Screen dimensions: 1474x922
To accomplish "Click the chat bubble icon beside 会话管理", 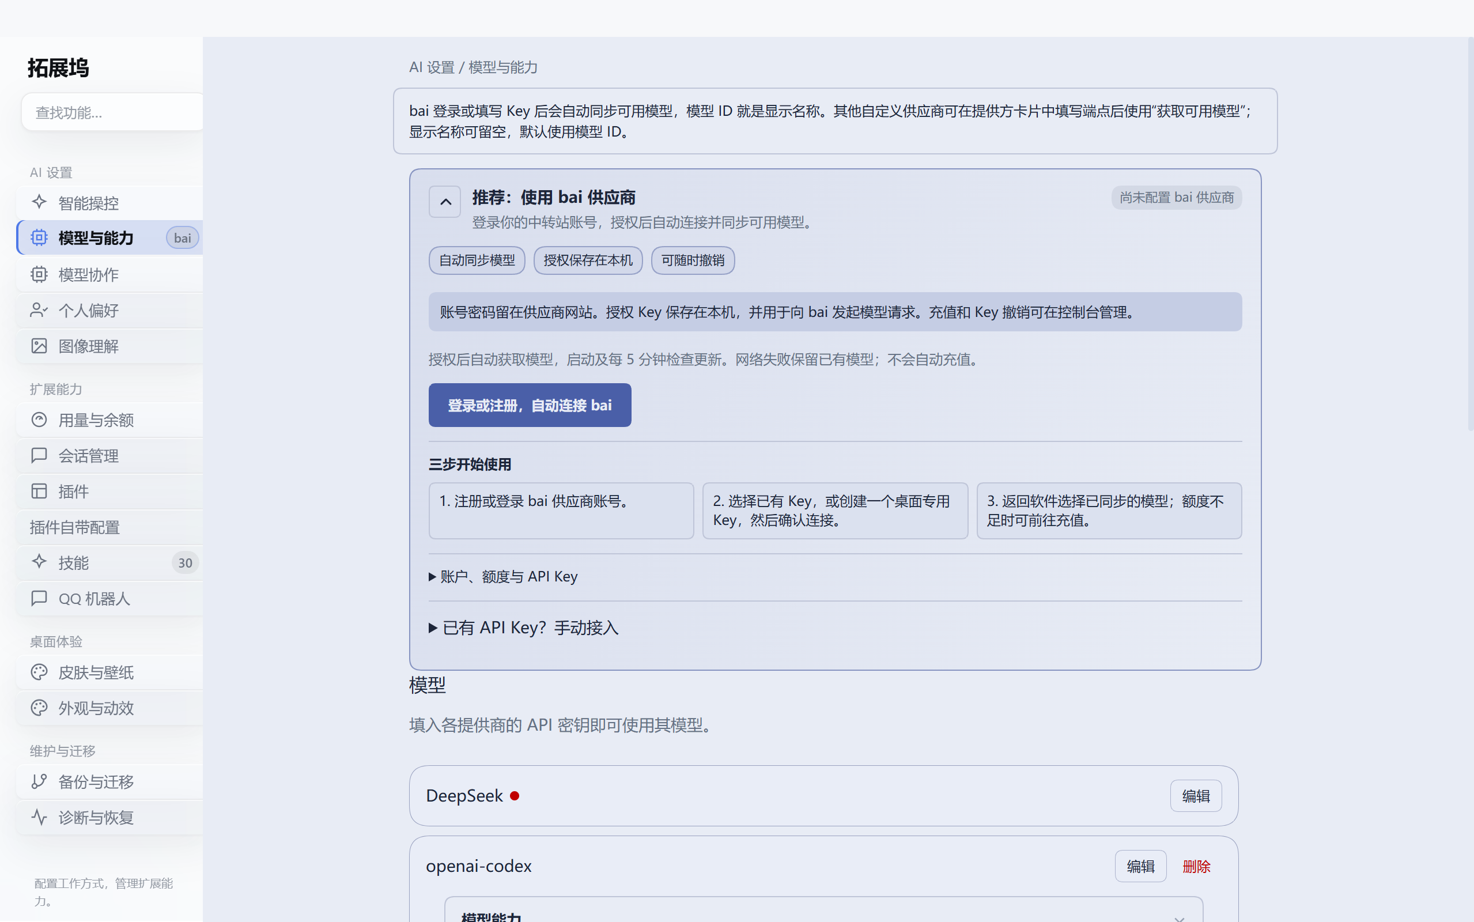I will click(39, 455).
